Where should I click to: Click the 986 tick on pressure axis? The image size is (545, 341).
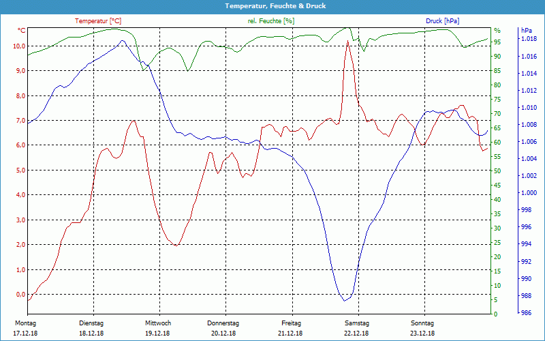pyautogui.click(x=526, y=313)
